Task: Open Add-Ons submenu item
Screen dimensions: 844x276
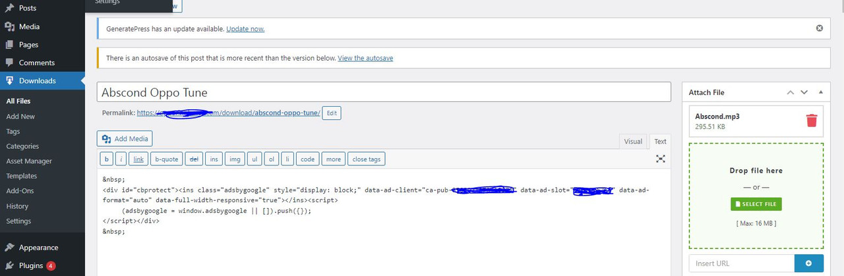Action: click(x=20, y=191)
